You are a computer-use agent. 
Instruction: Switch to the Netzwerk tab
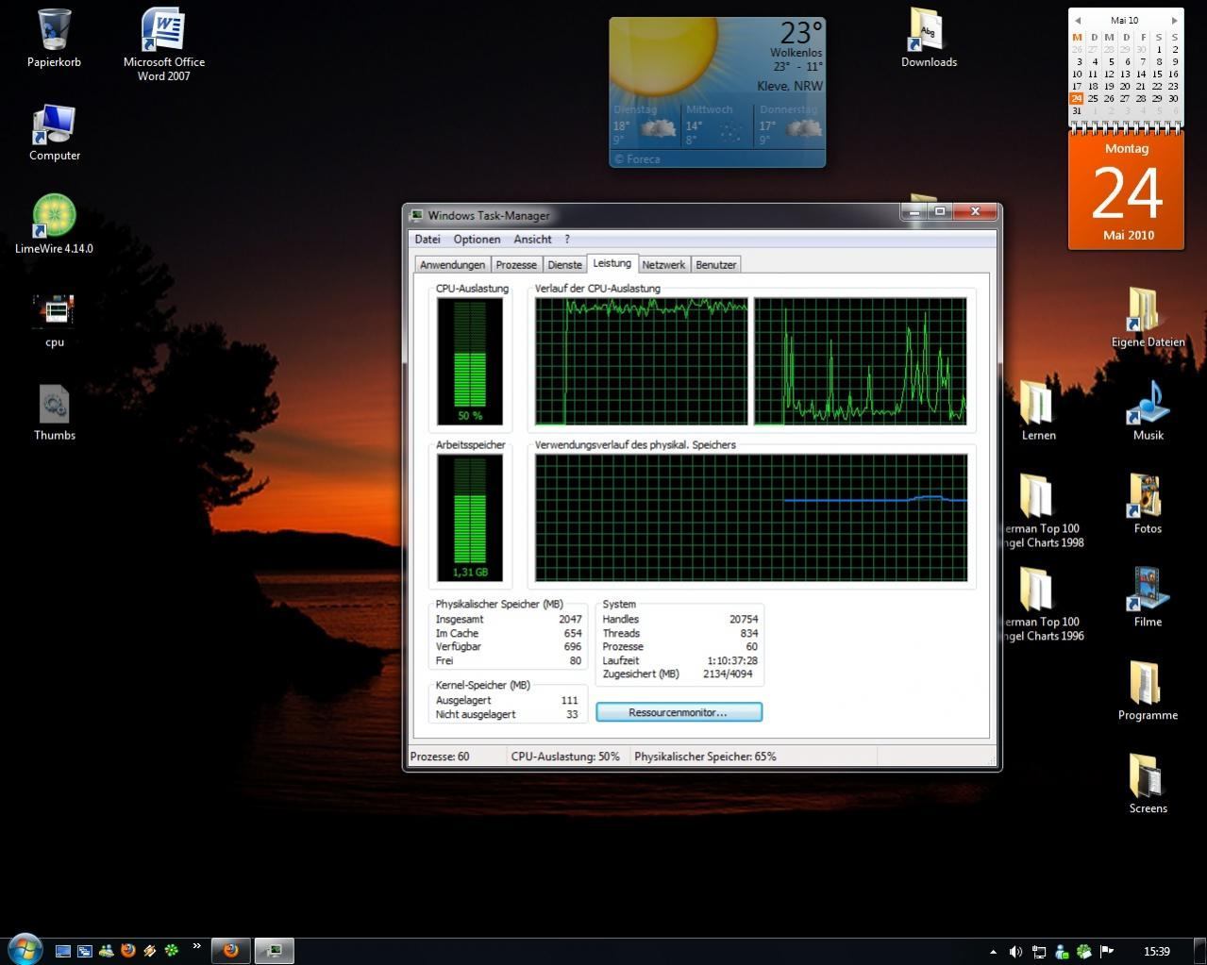coord(663,265)
